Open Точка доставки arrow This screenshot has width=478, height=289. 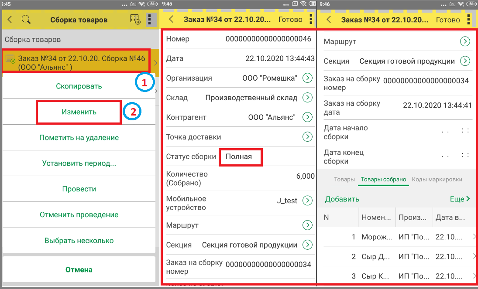[308, 137]
